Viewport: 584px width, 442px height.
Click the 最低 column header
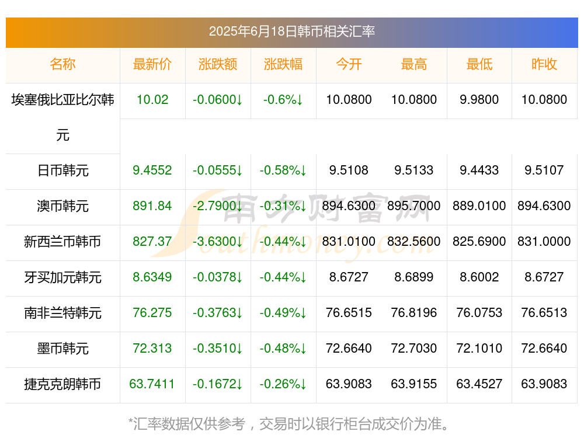pos(479,64)
